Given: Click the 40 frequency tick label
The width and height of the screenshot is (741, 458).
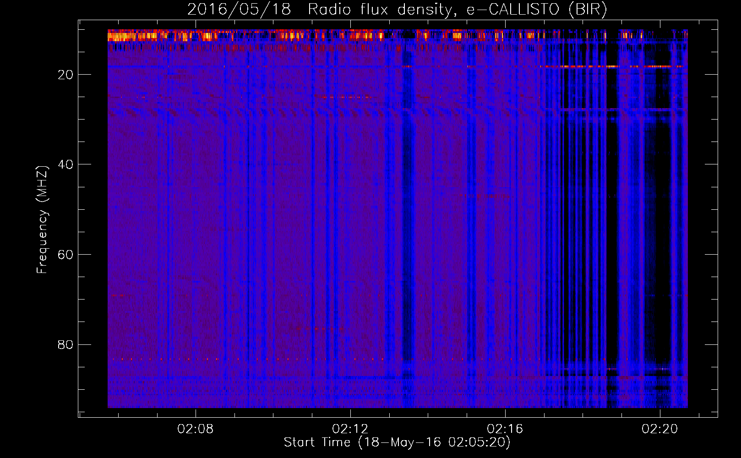Looking at the screenshot, I should pyautogui.click(x=65, y=164).
